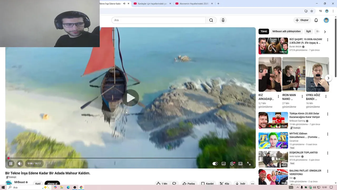
Task: Open KIZ ARKADAŞI Shorts options menu
Action: pos(278,97)
